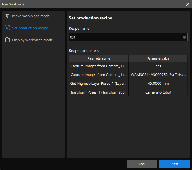The image size is (192, 170).
Task: Open the Display workpiece model step
Action: coord(33,40)
